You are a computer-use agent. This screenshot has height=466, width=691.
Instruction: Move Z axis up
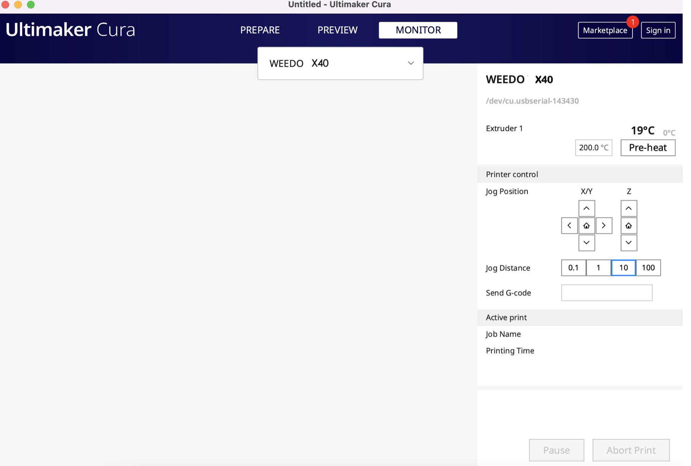point(628,208)
